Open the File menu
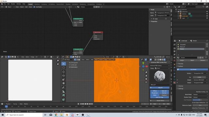Screen dimensions: 209x117 point(5,4)
